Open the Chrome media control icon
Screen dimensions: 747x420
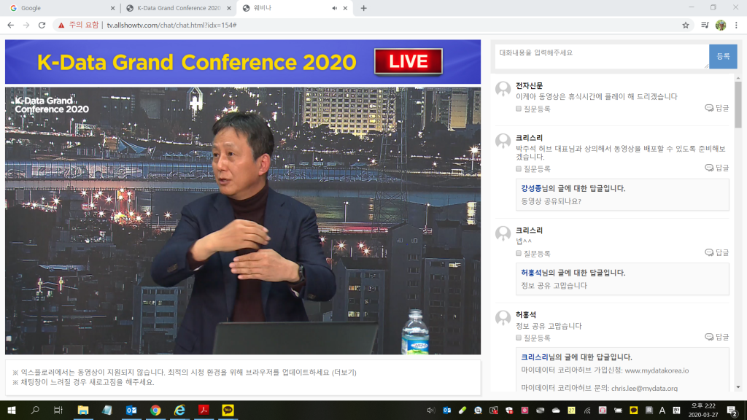point(705,26)
